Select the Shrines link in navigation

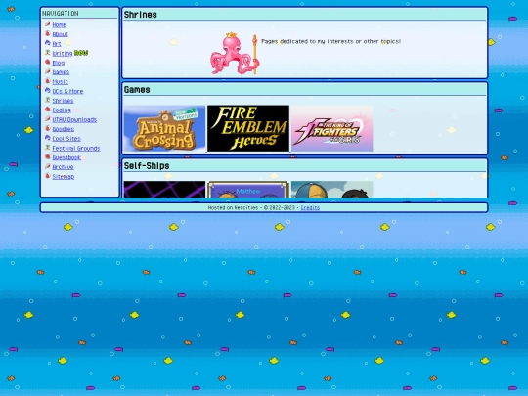[x=63, y=101]
